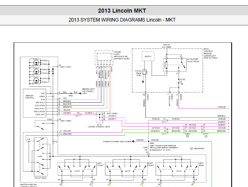
Task: Click the circled 1 footnote marker beside LIMOUSINE
Action: [191, 149]
